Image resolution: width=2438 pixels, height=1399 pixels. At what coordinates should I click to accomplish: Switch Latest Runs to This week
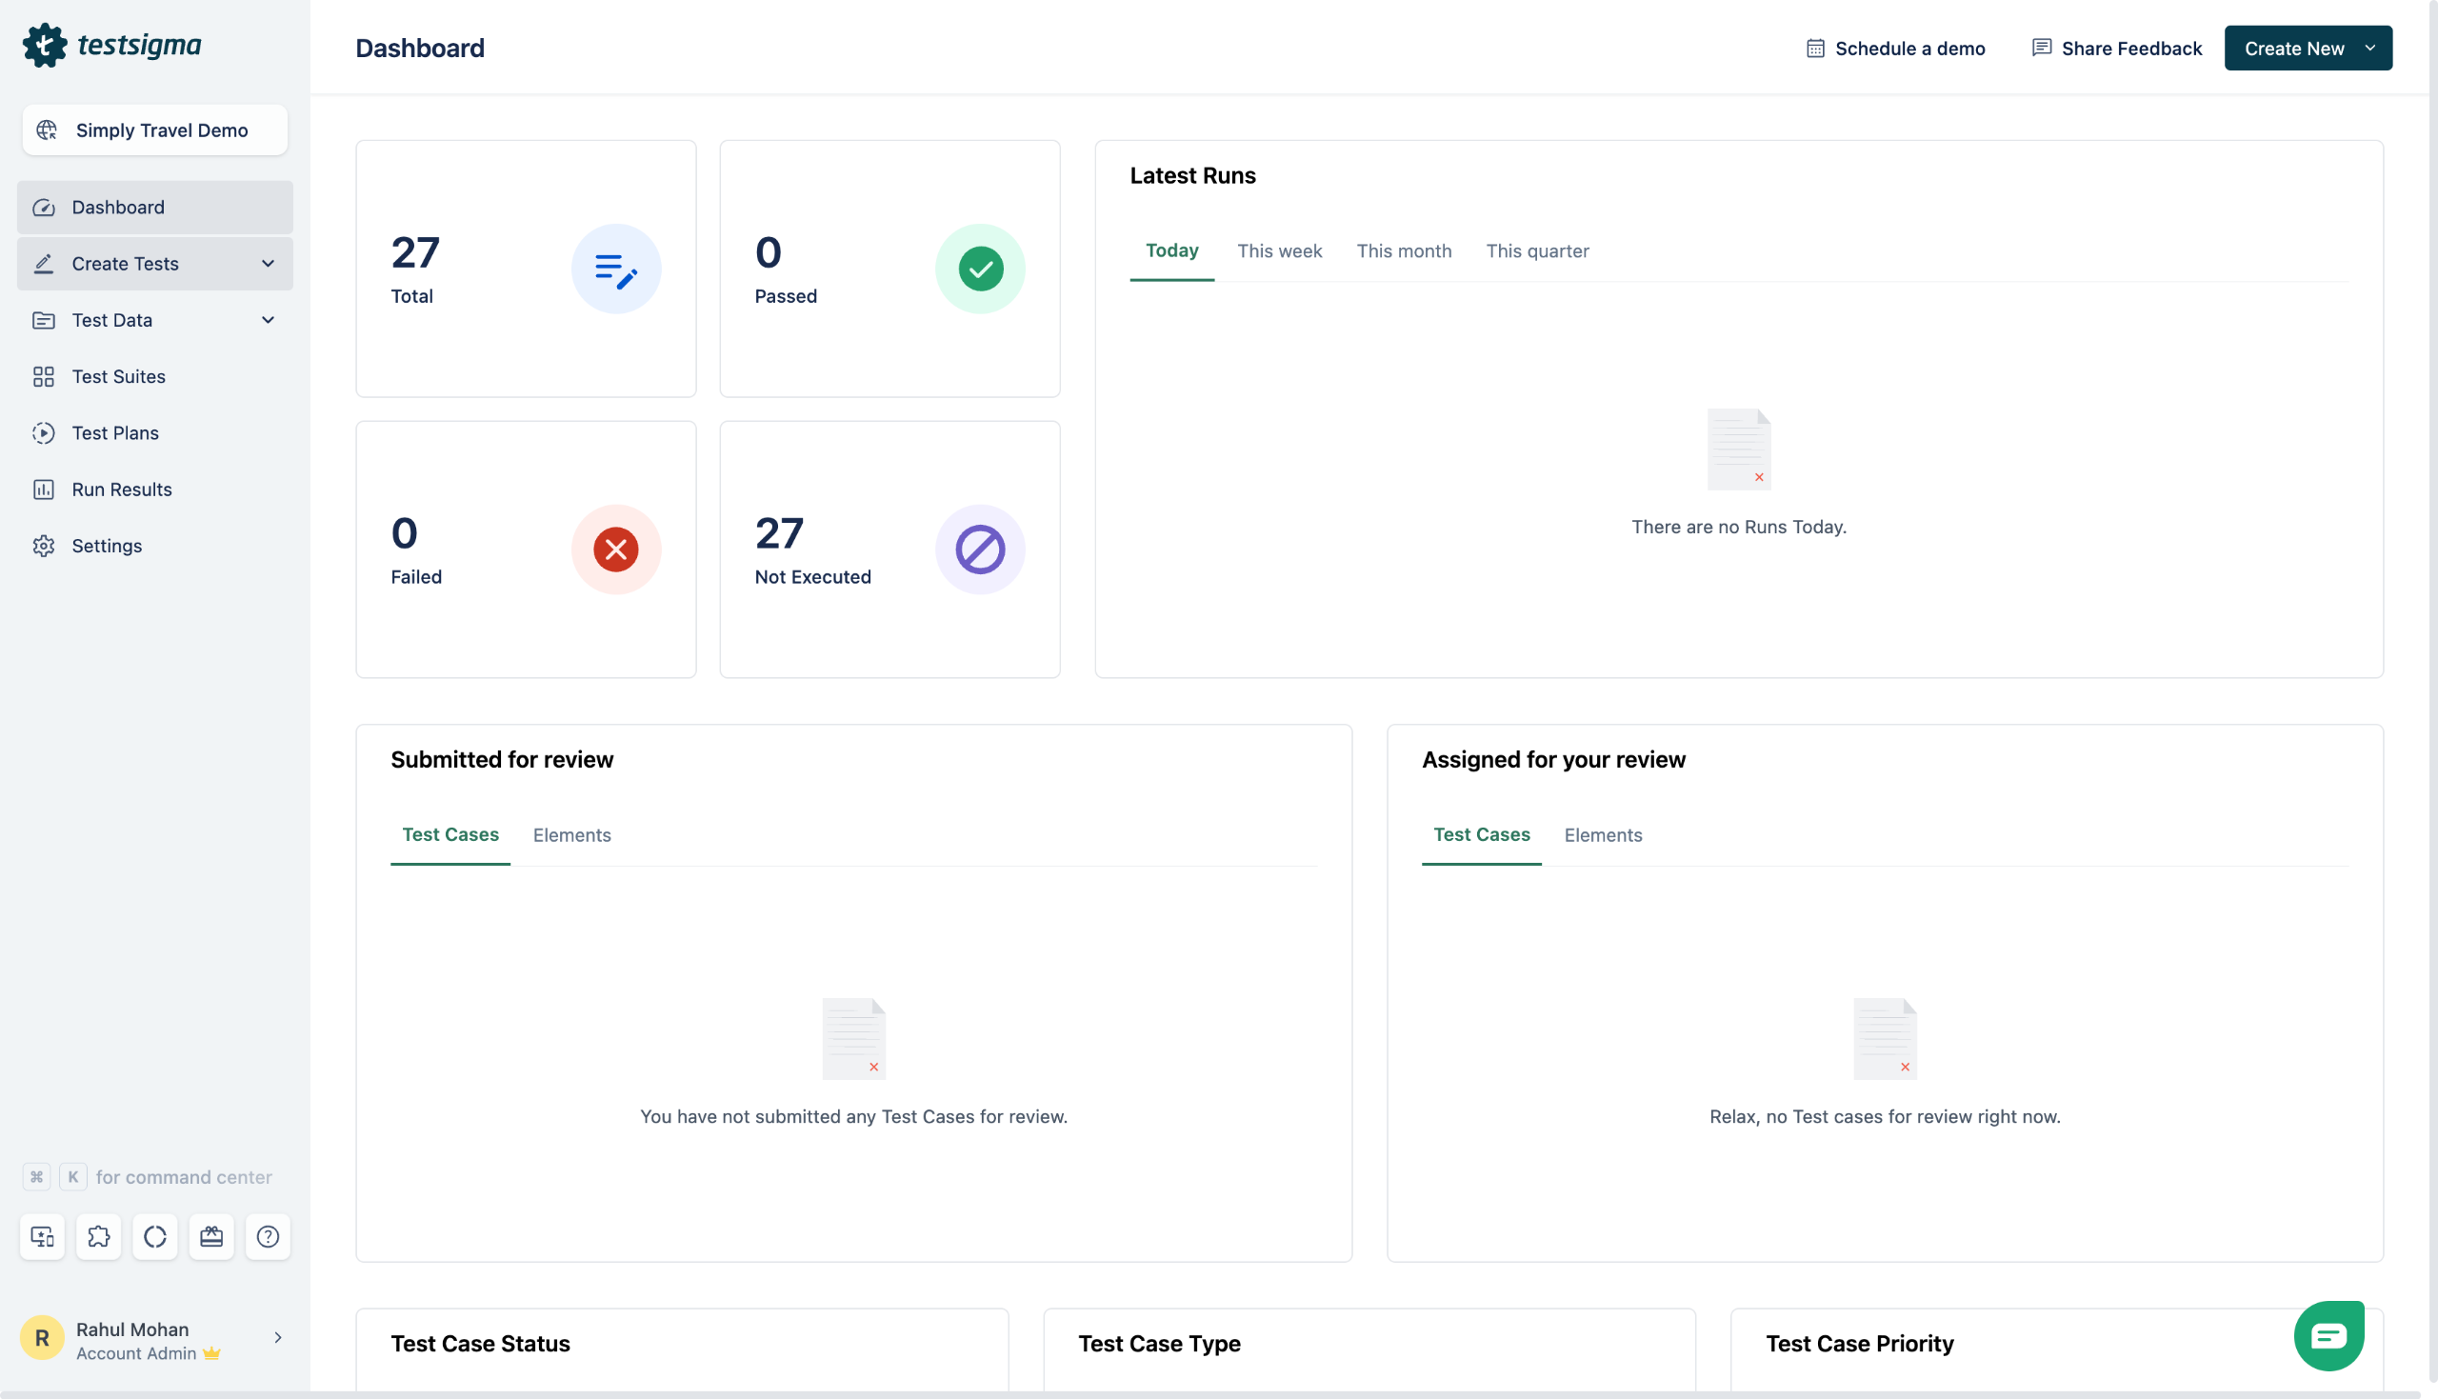[1279, 250]
